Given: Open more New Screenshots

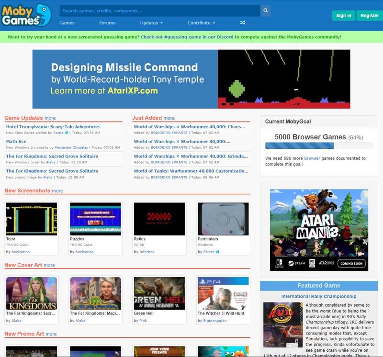Looking at the screenshot, I should click(x=57, y=191).
